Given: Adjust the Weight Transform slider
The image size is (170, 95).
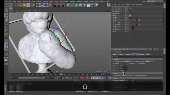Looking at the screenshot, I should 147,80.
